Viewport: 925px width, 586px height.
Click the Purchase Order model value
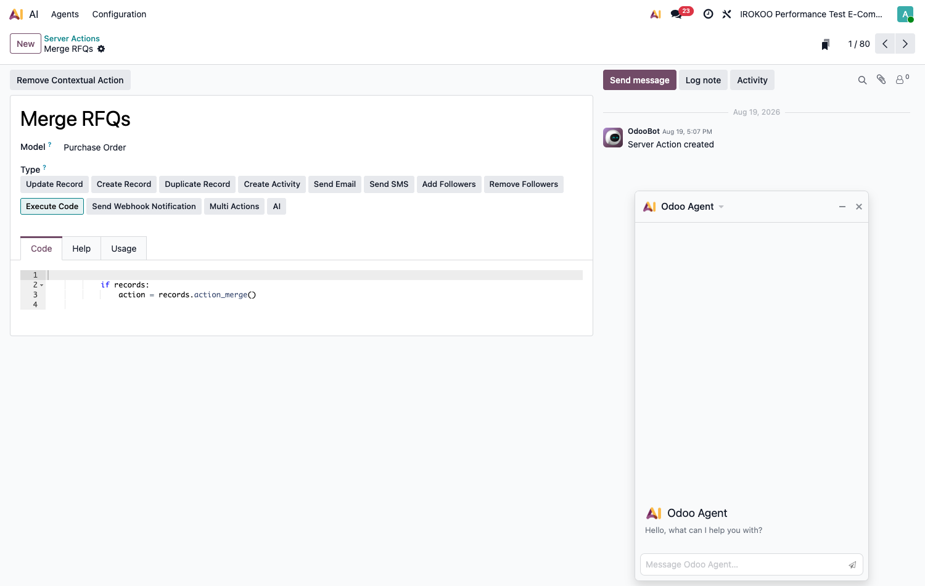95,147
